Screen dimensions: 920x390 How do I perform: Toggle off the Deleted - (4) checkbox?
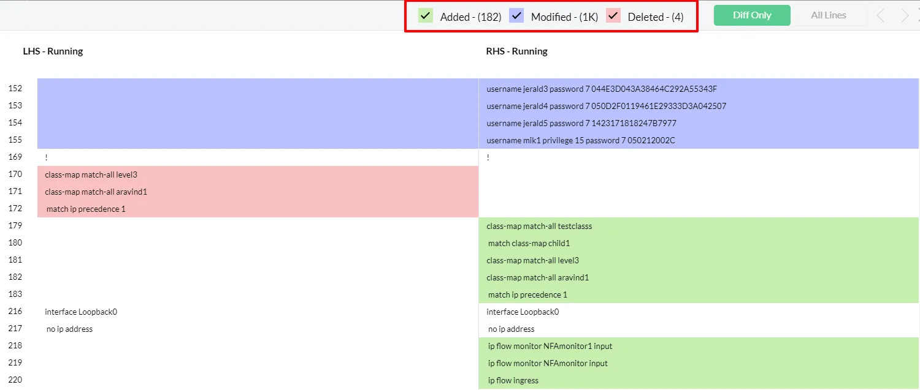613,15
